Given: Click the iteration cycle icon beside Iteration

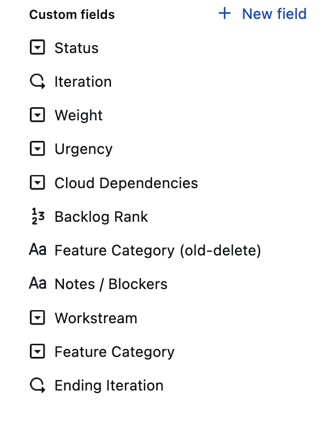Looking at the screenshot, I should (x=37, y=82).
